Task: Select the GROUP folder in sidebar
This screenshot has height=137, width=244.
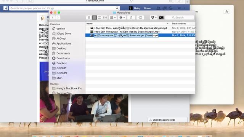Action: pyautogui.click(x=59, y=68)
